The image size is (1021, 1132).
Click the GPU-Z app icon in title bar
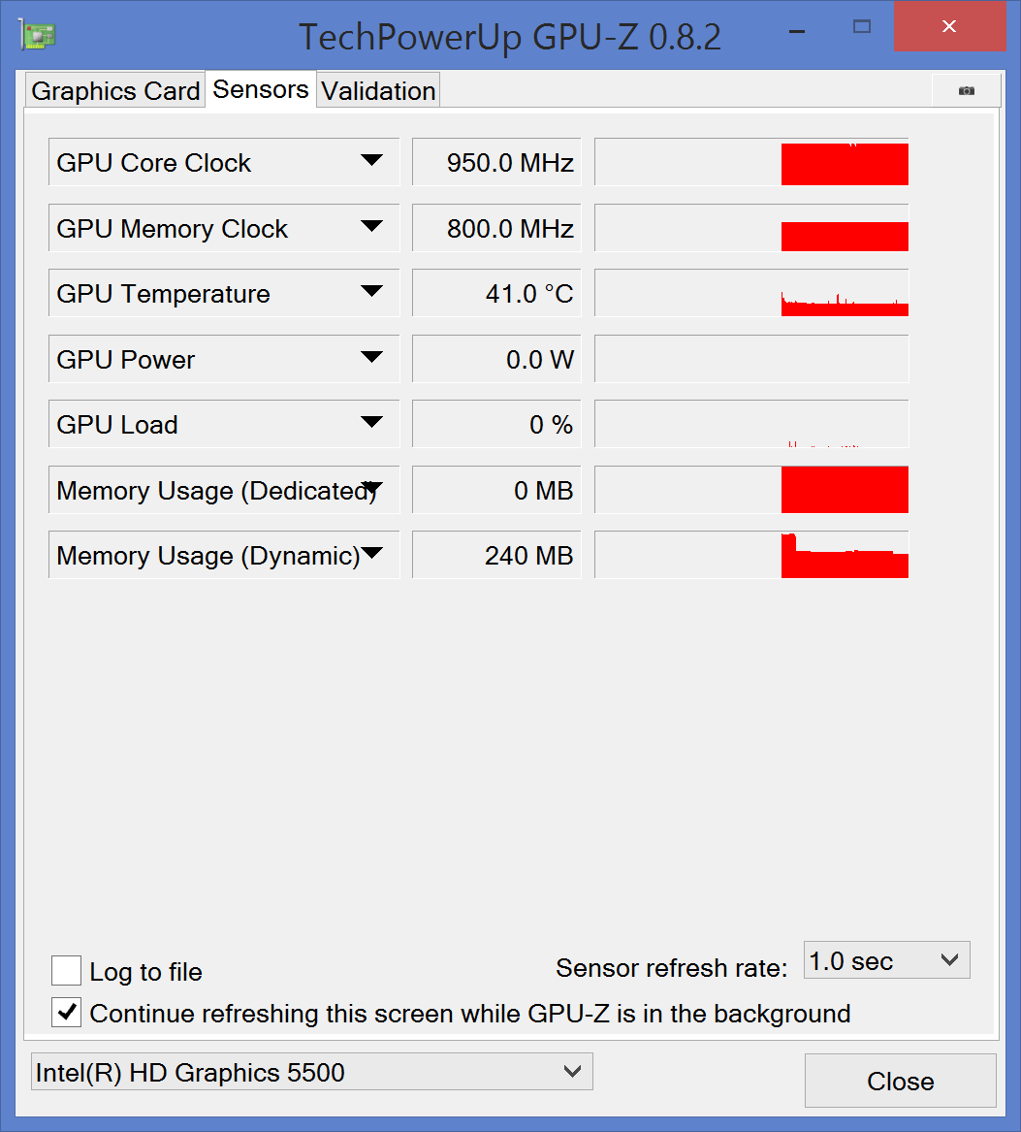(x=38, y=36)
